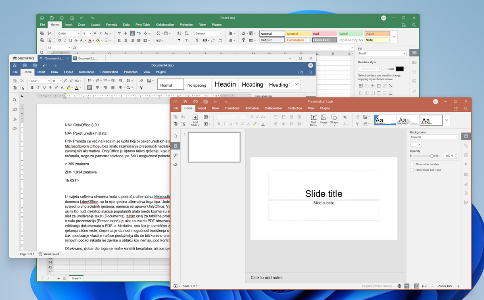Screen dimensions: 484x300
Task: Click Opacity slider in presentation panel
Action: tap(422, 156)
